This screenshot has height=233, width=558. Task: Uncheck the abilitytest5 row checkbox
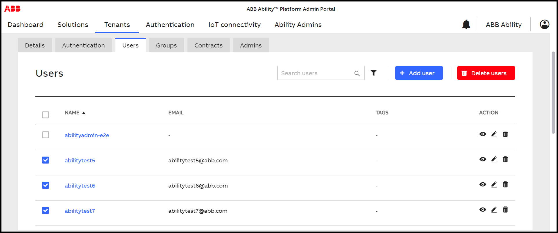pos(45,160)
